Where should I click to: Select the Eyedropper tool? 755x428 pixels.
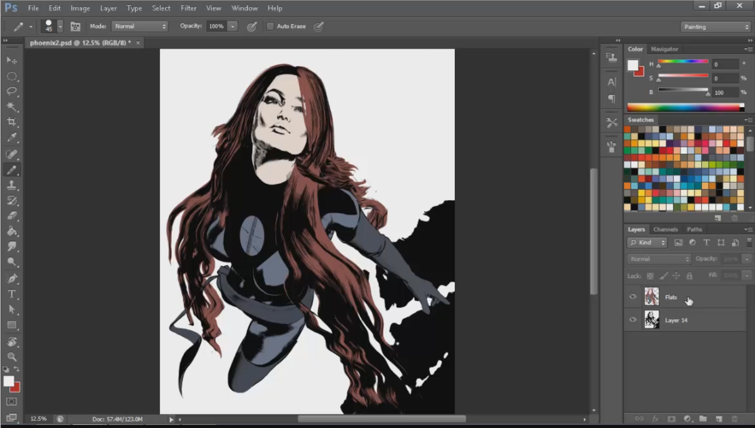[12, 137]
